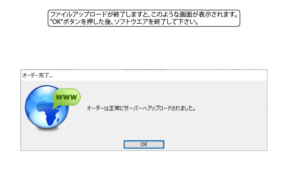Click the green www speech bubble
The image size is (288, 178).
67,98
